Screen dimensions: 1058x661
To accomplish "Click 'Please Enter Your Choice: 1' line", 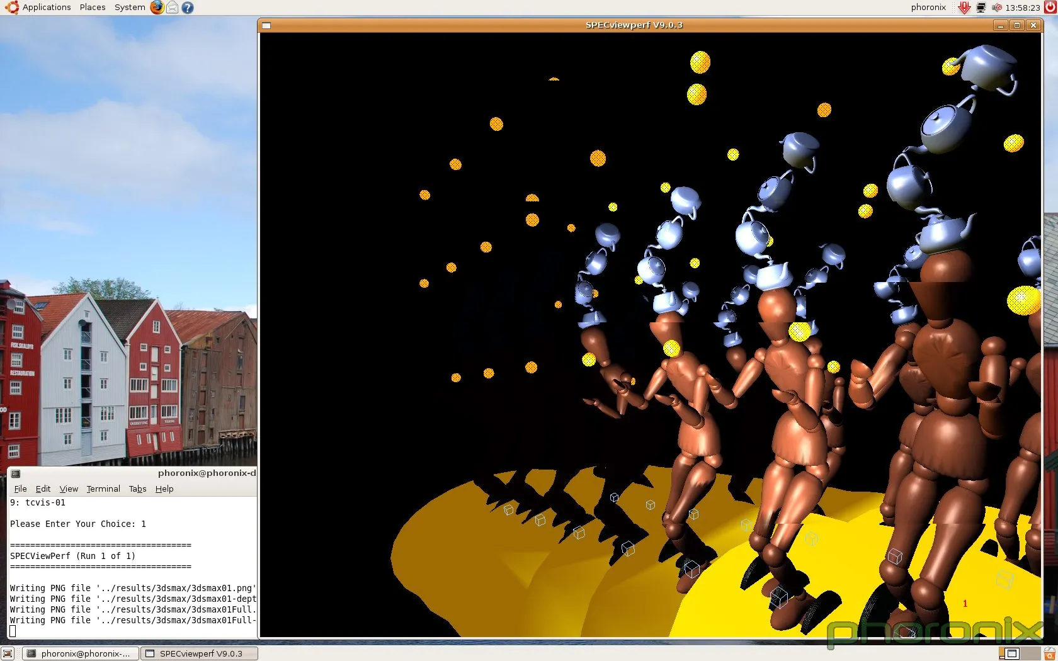I will tap(78, 524).
